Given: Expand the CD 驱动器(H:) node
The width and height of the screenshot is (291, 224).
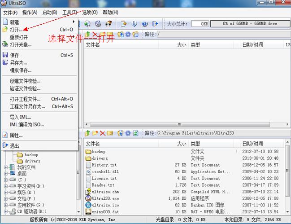Looking at the screenshot, I should [6, 211].
